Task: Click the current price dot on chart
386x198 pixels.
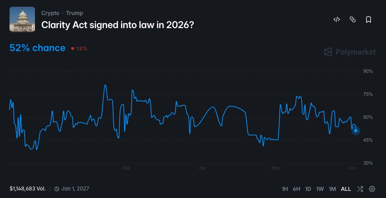Action: [356, 131]
